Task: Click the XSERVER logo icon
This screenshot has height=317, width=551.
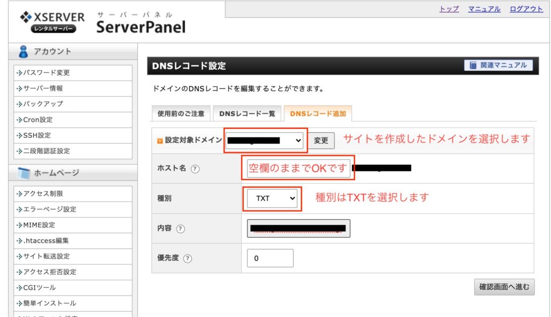Action: [x=26, y=17]
